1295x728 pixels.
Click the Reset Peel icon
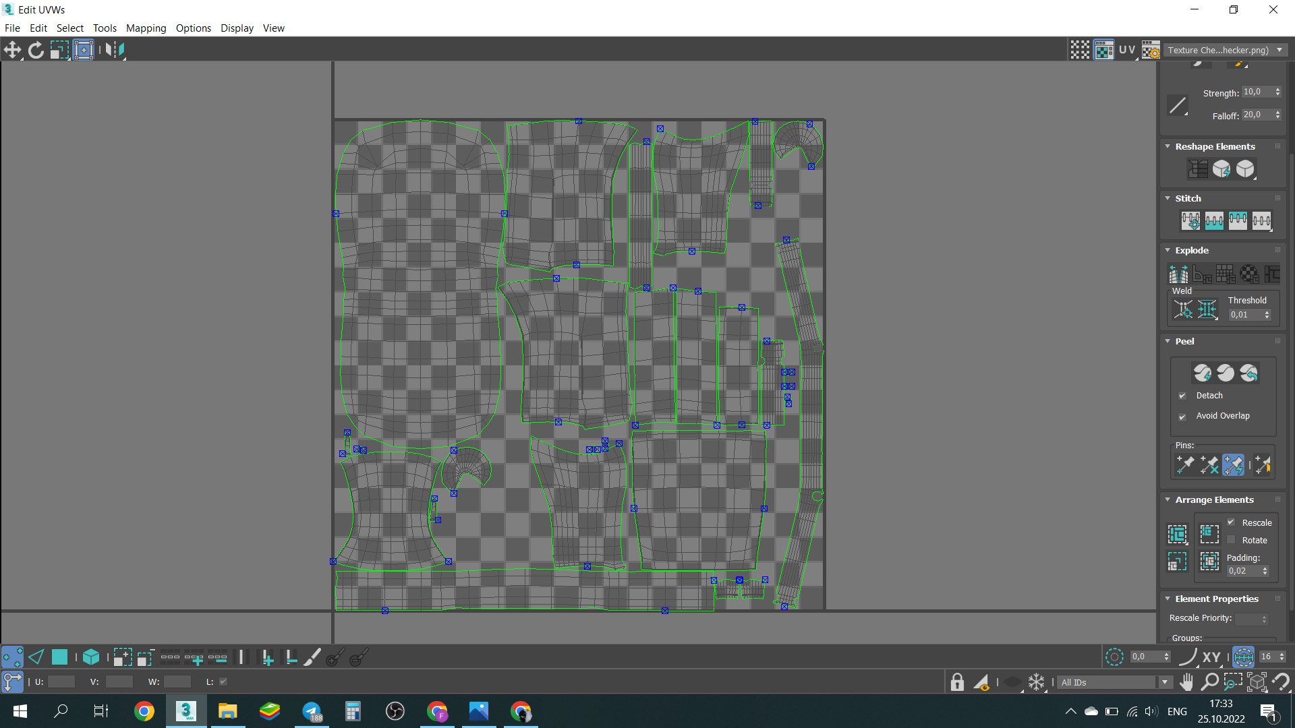[x=1249, y=373]
